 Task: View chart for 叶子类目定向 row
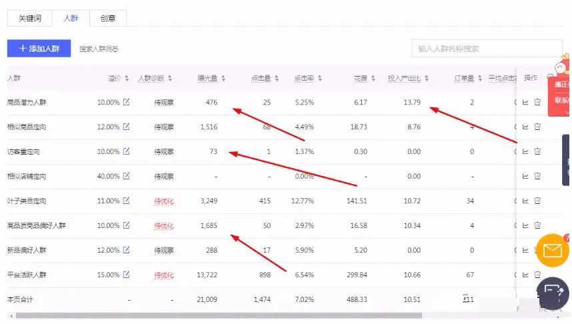525,201
